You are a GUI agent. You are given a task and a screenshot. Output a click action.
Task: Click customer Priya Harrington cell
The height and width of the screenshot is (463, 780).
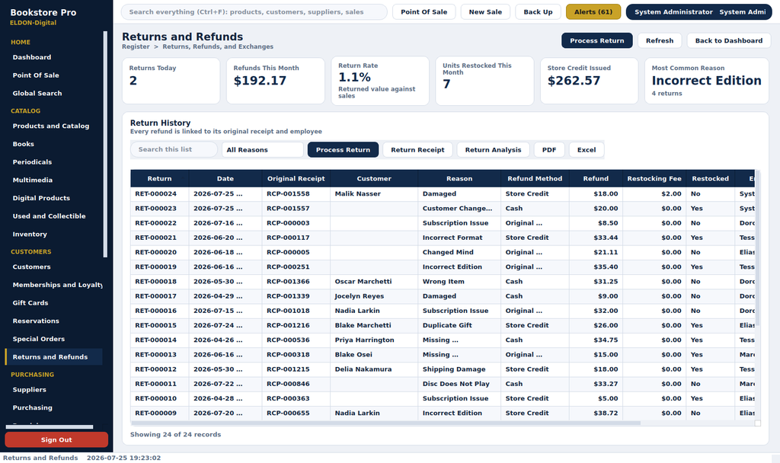tap(374, 340)
